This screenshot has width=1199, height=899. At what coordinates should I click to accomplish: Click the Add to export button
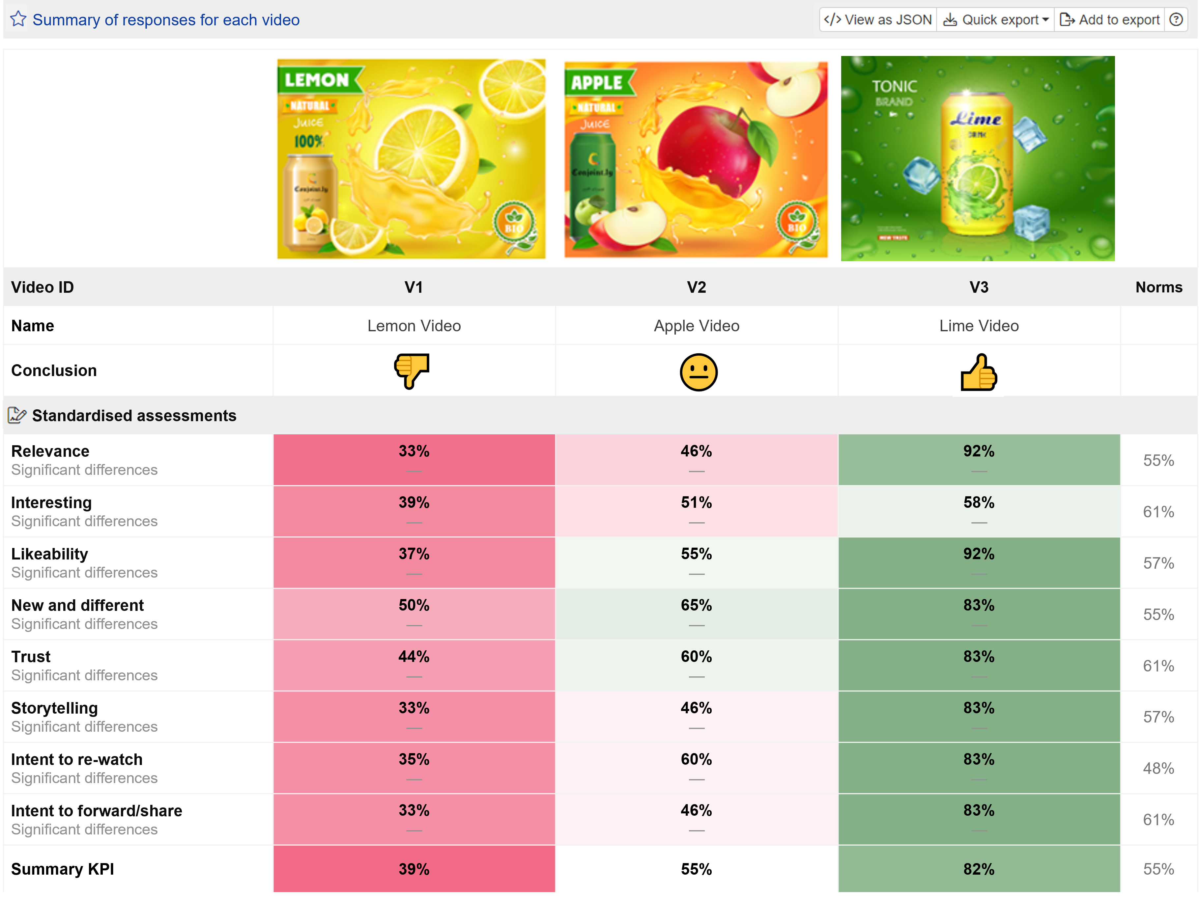pyautogui.click(x=1110, y=19)
